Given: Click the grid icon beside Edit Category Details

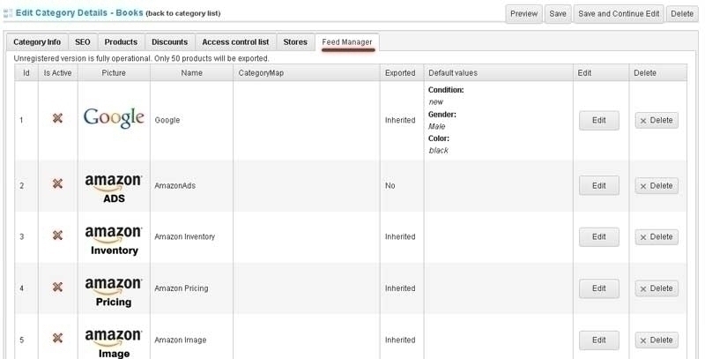Looking at the screenshot, I should [8, 13].
